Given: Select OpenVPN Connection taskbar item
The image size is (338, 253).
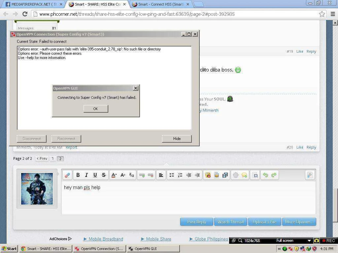Looking at the screenshot, I should point(99,249).
